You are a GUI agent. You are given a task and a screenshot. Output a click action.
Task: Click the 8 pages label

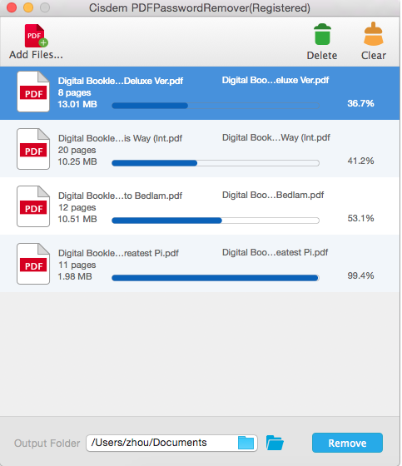(x=74, y=92)
